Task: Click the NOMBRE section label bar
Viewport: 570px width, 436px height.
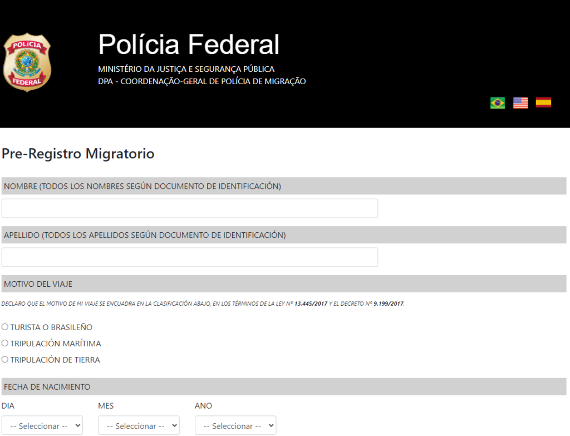Action: (x=284, y=186)
